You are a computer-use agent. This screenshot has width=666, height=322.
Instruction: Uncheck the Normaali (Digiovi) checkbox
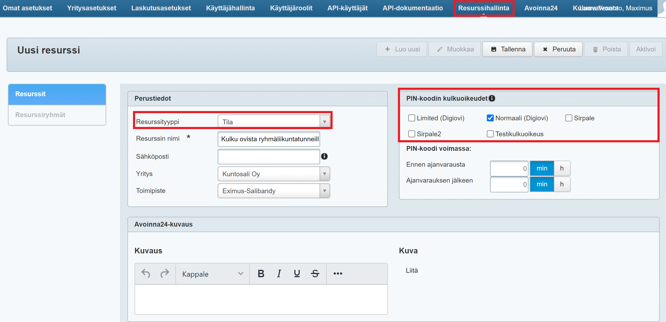click(490, 118)
